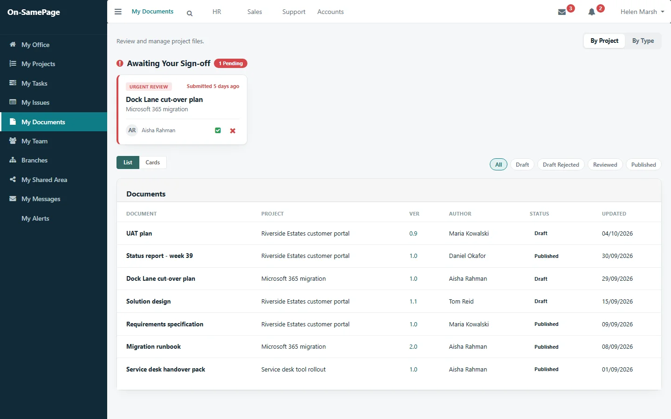This screenshot has width=671, height=419.
Task: Select the My Documents header tab
Action: click(152, 12)
